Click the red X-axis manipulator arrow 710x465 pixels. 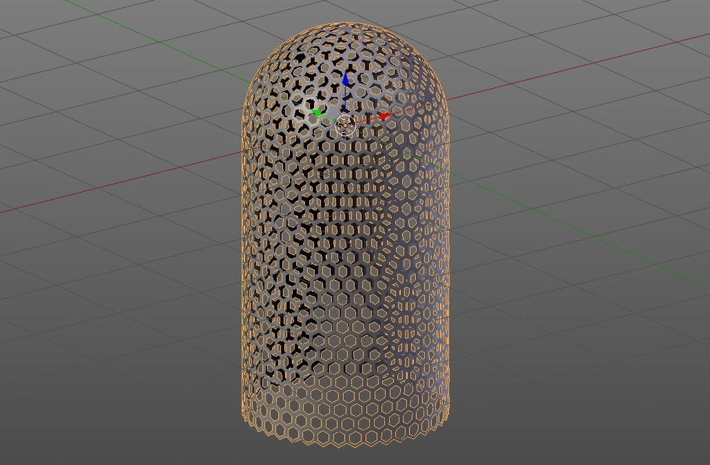[384, 116]
